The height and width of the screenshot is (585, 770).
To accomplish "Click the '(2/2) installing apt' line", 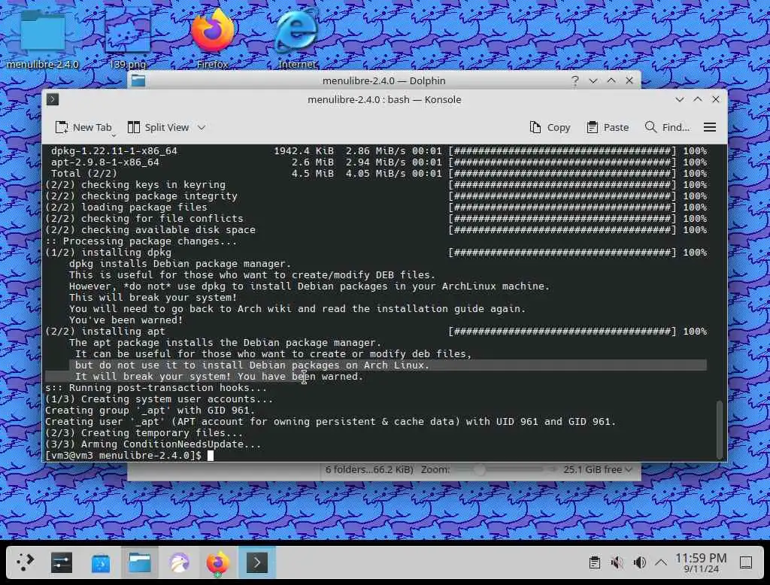I will click(105, 332).
